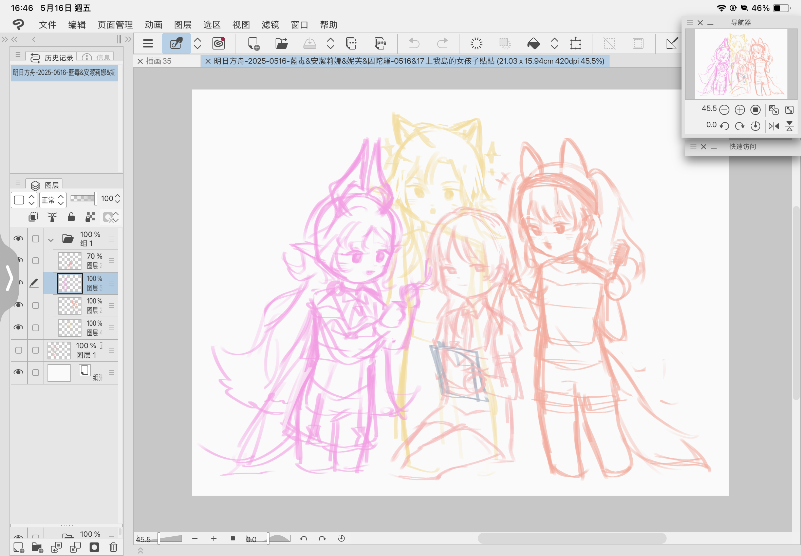Reset rotation in the bottom status bar
Viewport: 801px width, 556px height.
(x=341, y=538)
